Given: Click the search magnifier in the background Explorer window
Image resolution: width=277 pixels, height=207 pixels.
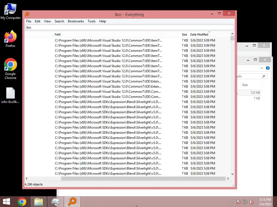Looking at the screenshot, I should tap(263, 76).
